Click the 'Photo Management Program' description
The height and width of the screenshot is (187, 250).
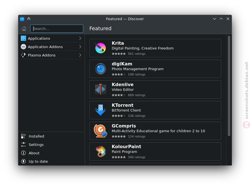[x=138, y=69]
